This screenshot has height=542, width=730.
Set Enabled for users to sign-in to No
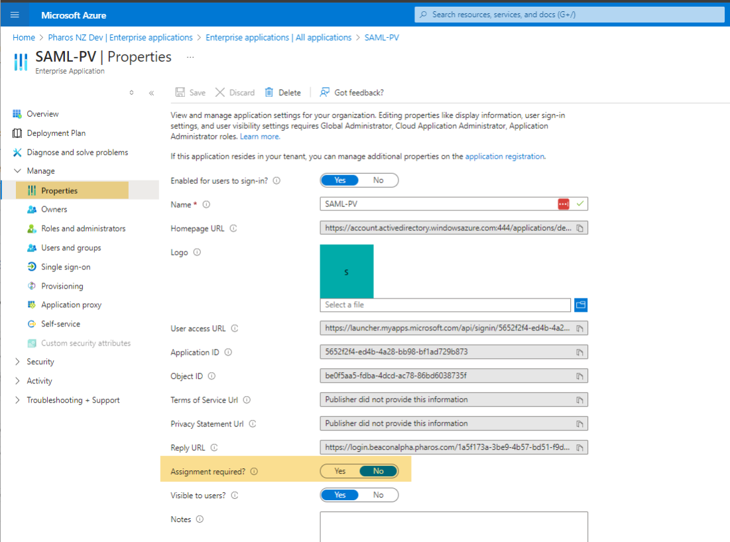click(x=378, y=180)
